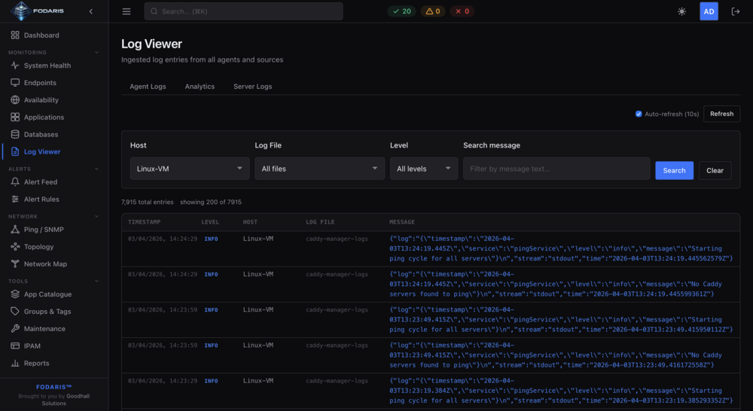Click the Log Viewer document icon

click(15, 152)
